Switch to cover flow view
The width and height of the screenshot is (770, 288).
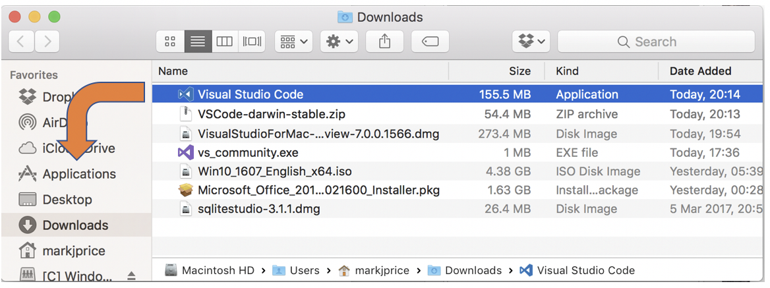point(252,42)
